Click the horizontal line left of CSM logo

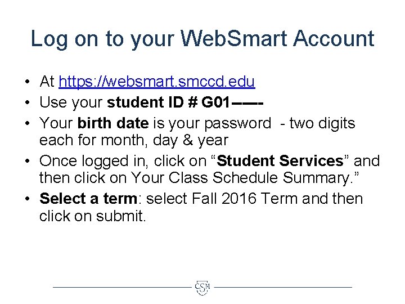click(x=121, y=287)
